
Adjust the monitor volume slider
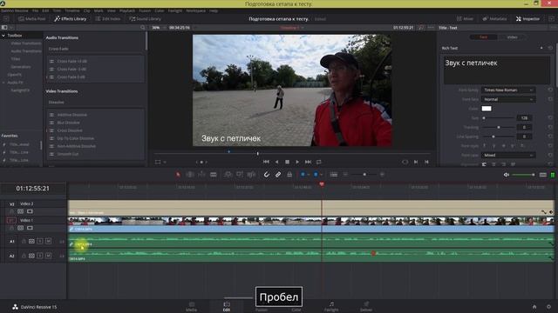tap(523, 175)
